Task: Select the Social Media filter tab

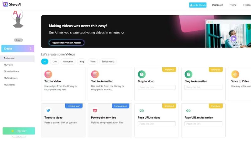Action: 108,61
